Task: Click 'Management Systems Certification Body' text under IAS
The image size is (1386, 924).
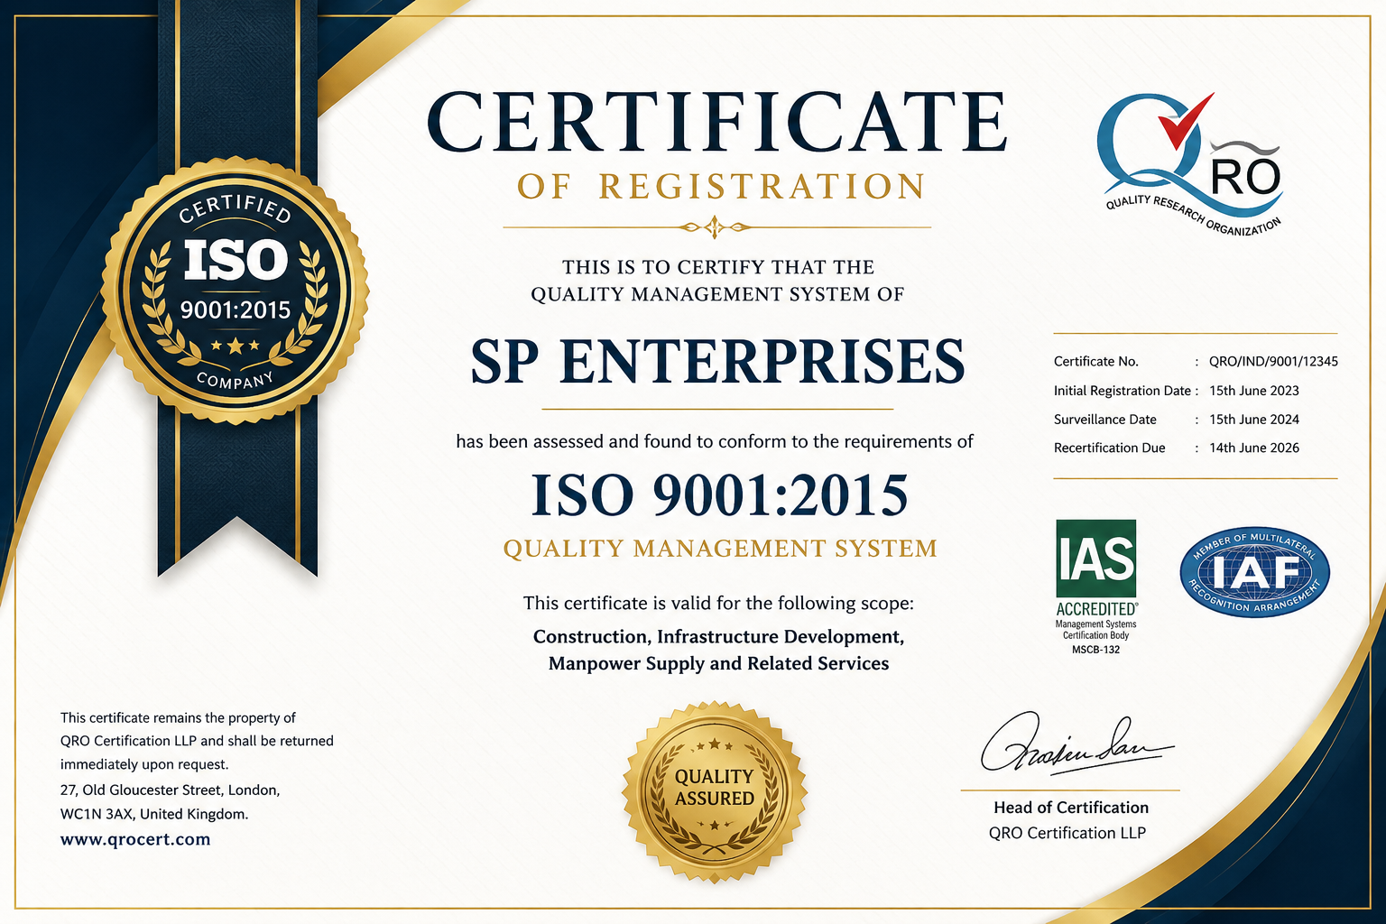Action: point(1096,630)
